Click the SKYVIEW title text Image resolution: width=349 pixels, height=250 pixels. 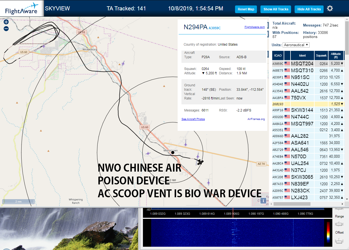click(57, 8)
